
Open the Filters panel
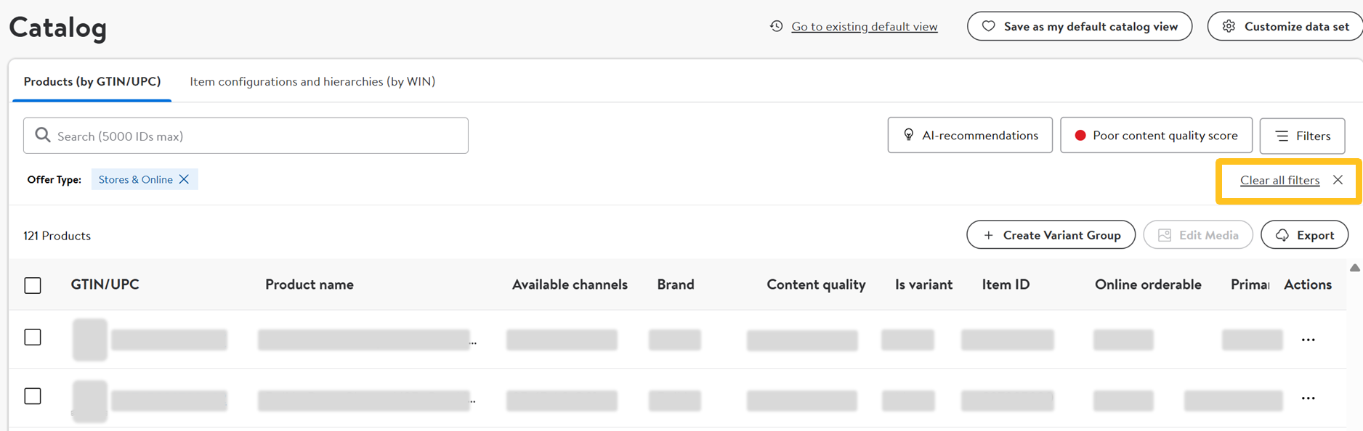coord(1302,136)
